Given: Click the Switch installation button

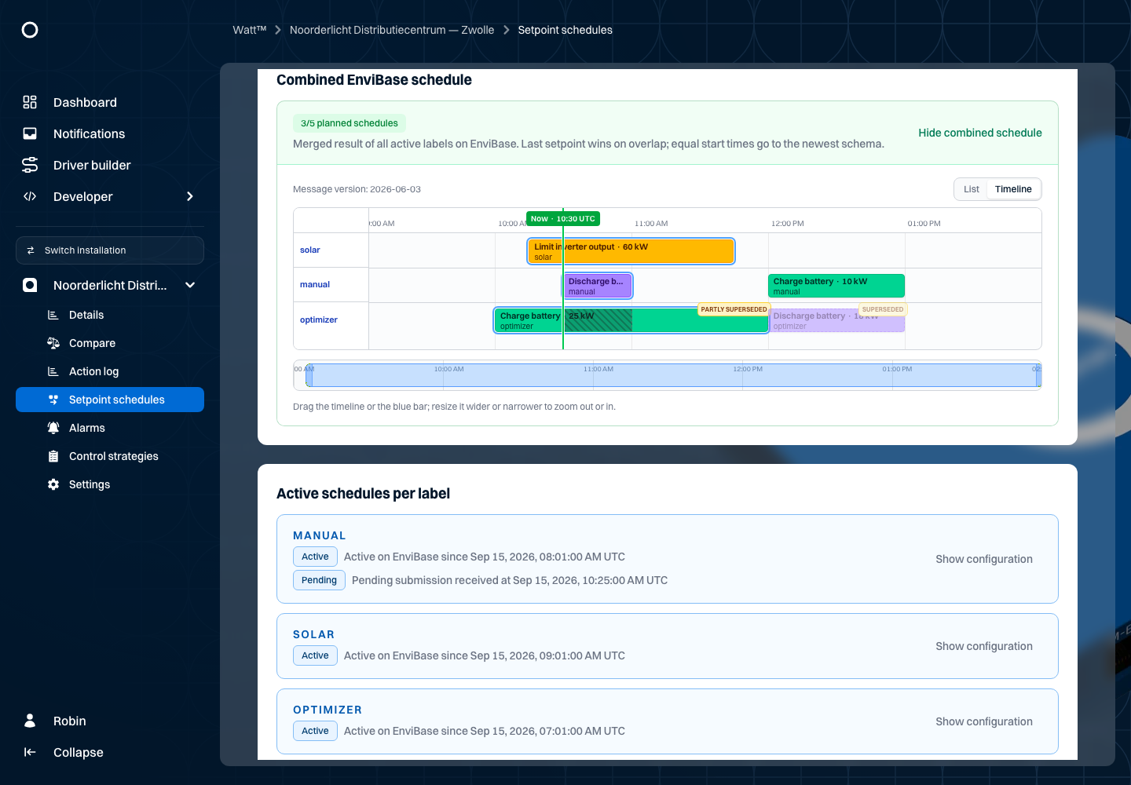Looking at the screenshot, I should (x=110, y=250).
